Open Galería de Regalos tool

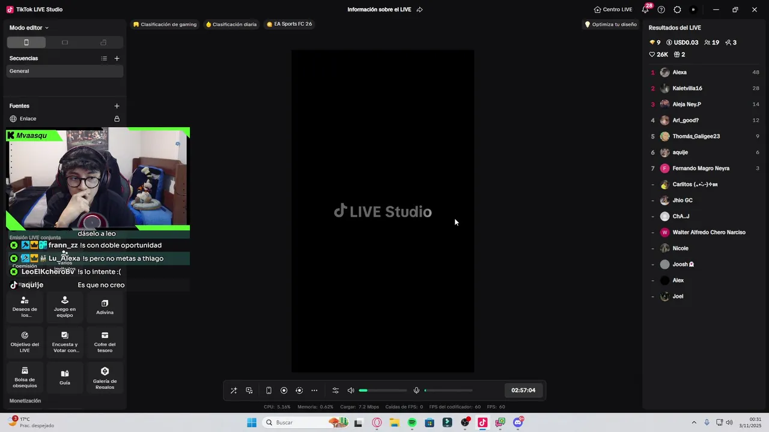click(x=105, y=377)
